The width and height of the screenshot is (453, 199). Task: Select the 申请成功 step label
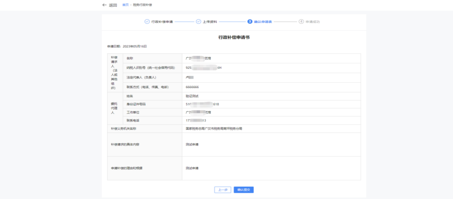tap(313, 21)
